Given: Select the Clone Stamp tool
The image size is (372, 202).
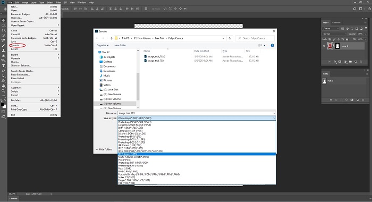Looking at the screenshot, I should (3, 50).
